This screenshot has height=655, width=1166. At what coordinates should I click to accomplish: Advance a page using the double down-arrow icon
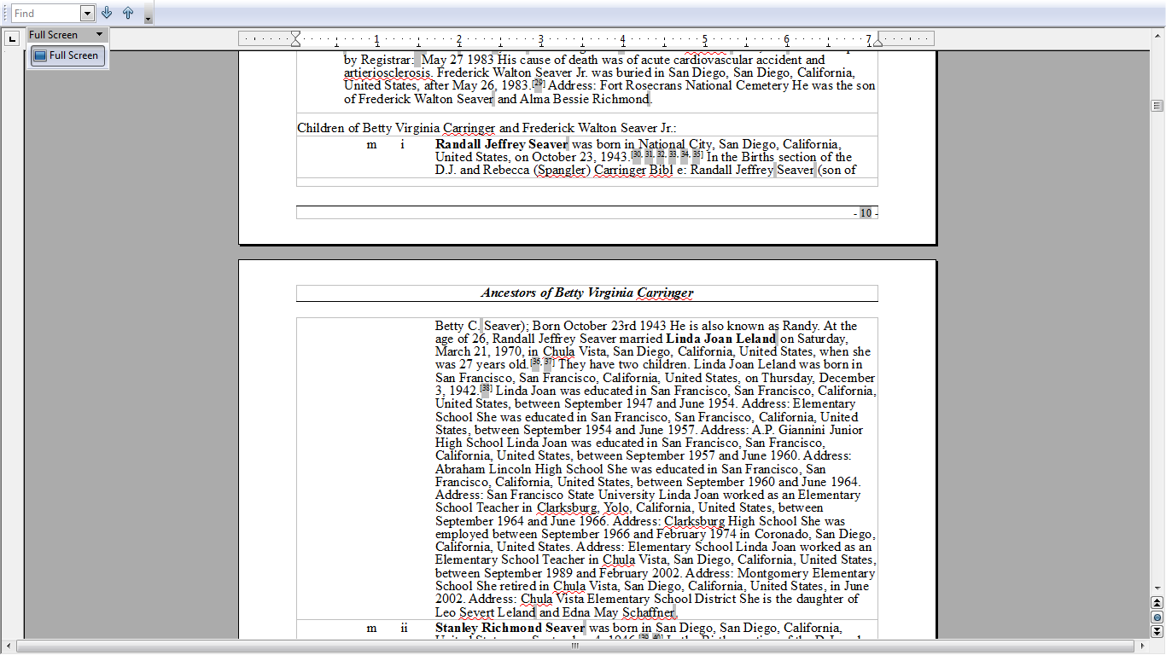pos(1157,633)
